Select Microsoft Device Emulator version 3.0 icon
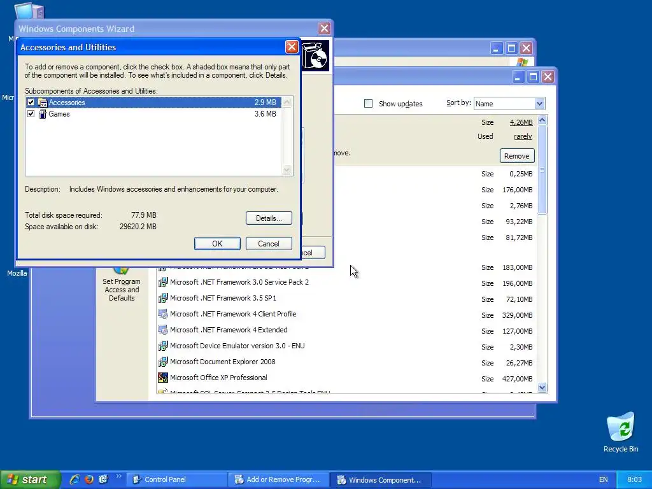This screenshot has width=652, height=489. (163, 346)
